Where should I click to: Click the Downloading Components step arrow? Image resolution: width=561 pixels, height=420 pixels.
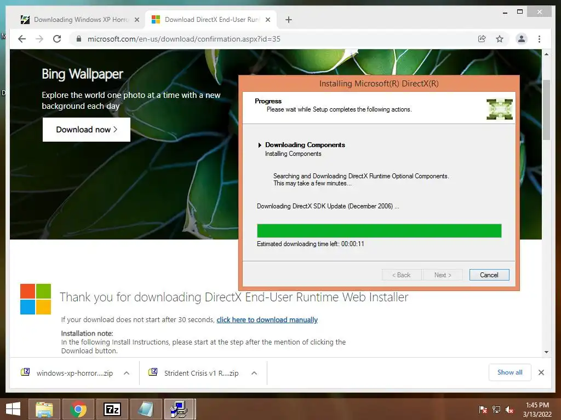[260, 145]
